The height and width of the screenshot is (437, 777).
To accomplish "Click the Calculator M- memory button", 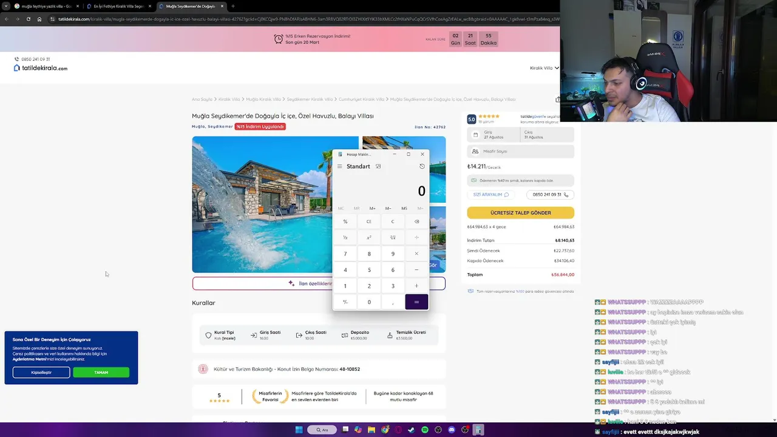I will [388, 208].
